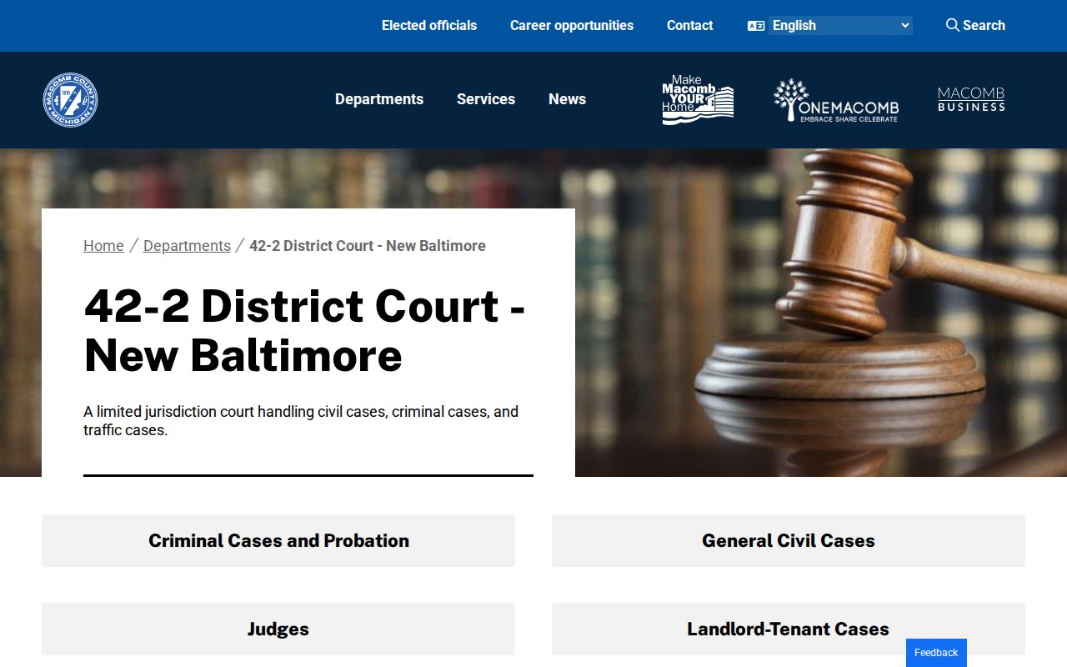Image resolution: width=1067 pixels, height=667 pixels.
Task: Open General Civil Cases
Action: (789, 540)
